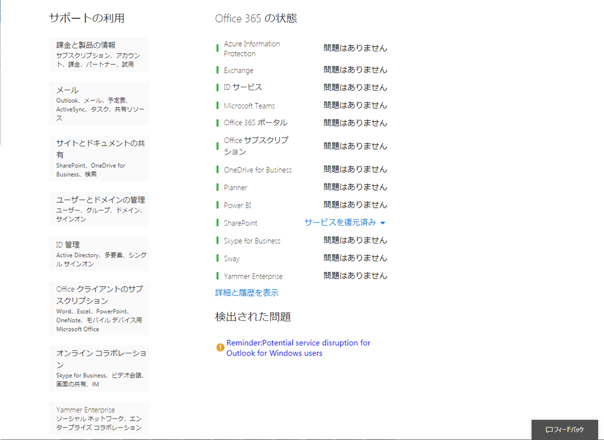The height and width of the screenshot is (440, 604).
Task: Click 問題はありません beside Power BI
Action: (x=355, y=205)
